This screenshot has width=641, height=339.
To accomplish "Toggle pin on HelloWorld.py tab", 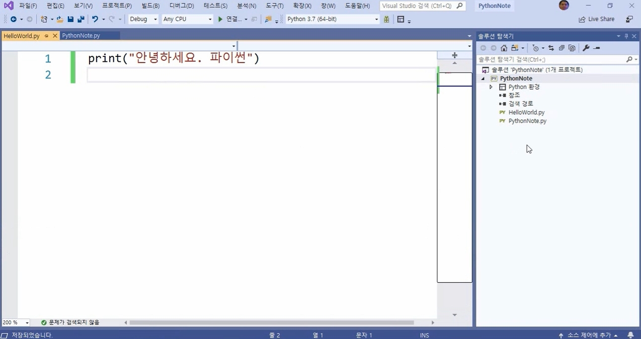I will click(x=46, y=36).
